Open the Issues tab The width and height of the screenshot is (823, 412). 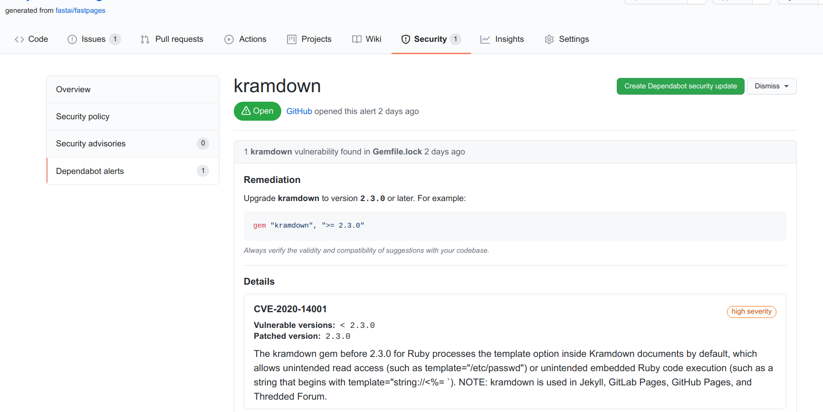tap(93, 39)
